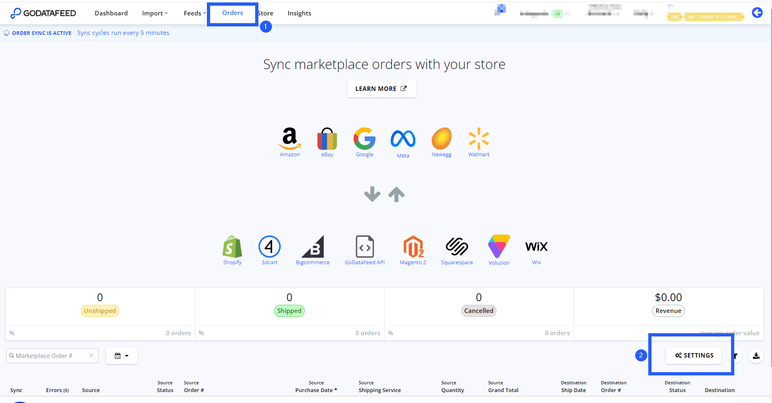Image resolution: width=772 pixels, height=403 pixels.
Task: Sort by Source Order # column
Action: tap(194, 387)
